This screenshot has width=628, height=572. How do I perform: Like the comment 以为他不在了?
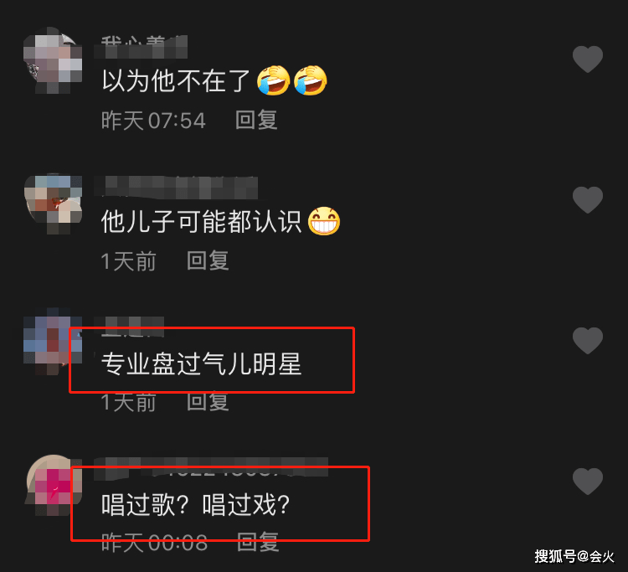click(x=588, y=59)
